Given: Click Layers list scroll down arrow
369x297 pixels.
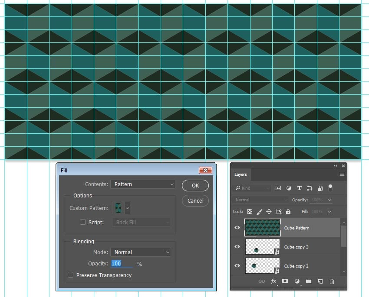Looking at the screenshot, I should 344,271.
